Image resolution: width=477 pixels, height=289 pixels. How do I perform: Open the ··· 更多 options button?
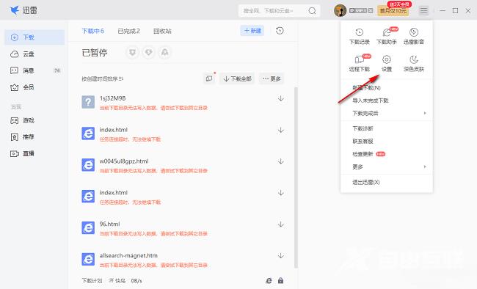(x=272, y=78)
